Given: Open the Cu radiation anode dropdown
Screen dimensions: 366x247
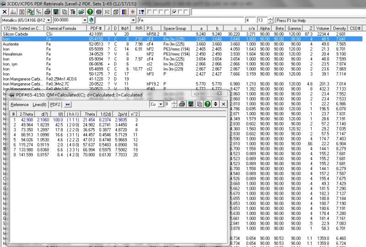Looking at the screenshot, I should 161,104.
